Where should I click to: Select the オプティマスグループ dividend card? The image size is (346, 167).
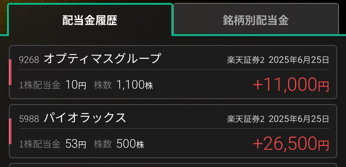[173, 72]
